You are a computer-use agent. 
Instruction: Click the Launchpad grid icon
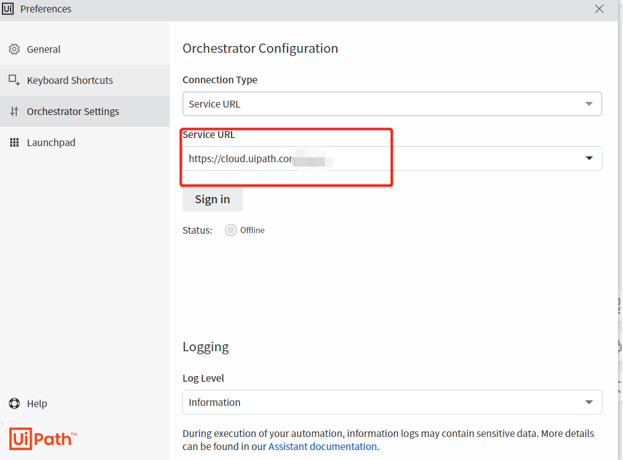pos(14,142)
